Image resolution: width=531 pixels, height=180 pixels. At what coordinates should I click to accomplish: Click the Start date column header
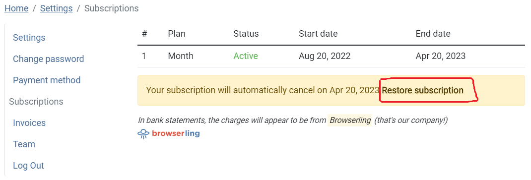318,34
